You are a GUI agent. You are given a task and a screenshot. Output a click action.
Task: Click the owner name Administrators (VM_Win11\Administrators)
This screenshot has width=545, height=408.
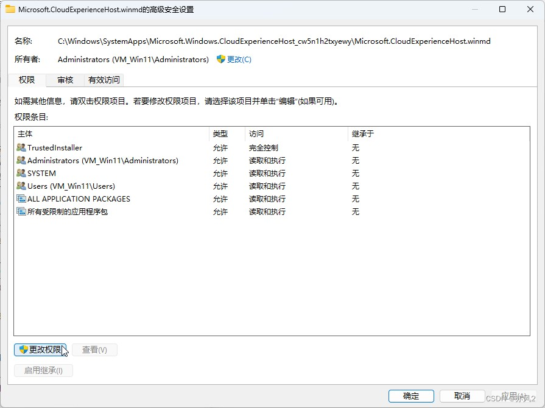point(133,60)
